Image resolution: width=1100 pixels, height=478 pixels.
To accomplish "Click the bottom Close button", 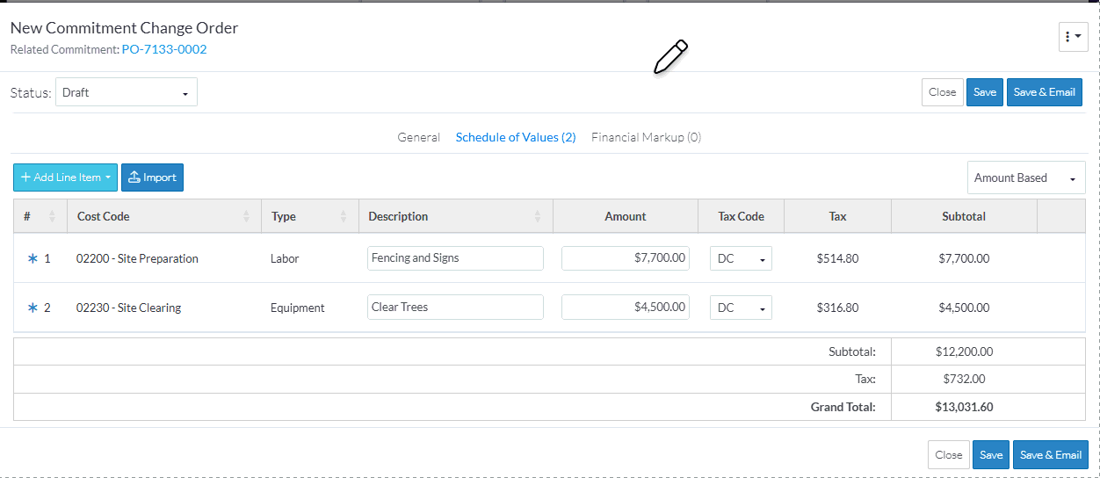I will [x=949, y=455].
